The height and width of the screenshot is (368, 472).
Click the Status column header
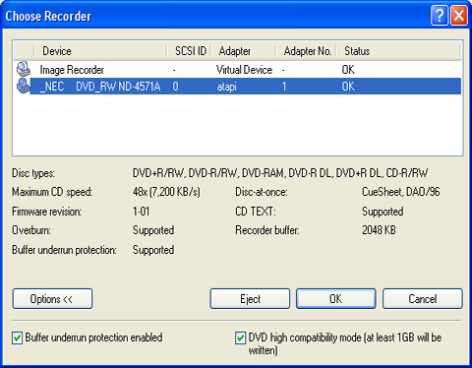coord(398,51)
